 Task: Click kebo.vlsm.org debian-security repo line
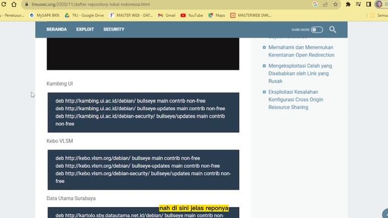click(x=143, y=177)
